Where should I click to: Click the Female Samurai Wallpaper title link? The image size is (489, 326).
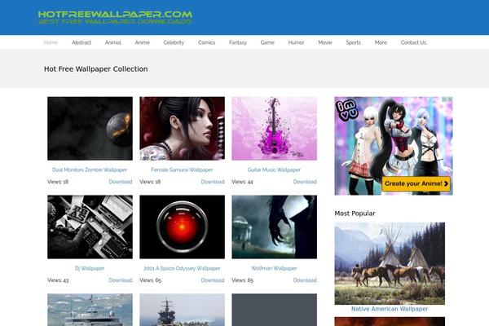182,170
